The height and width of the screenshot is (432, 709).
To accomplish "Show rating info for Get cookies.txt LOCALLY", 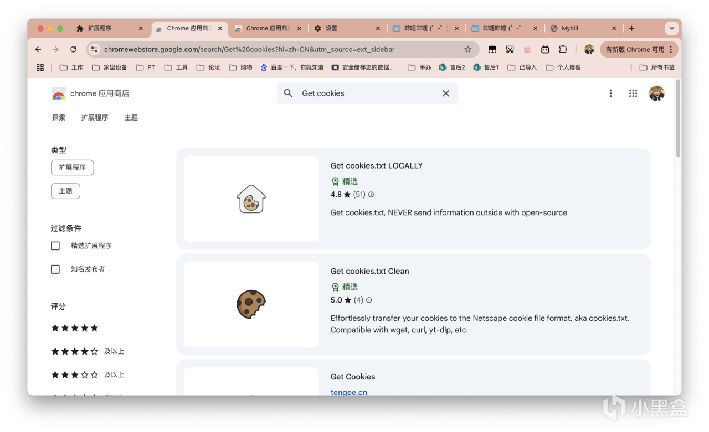I will tap(371, 195).
